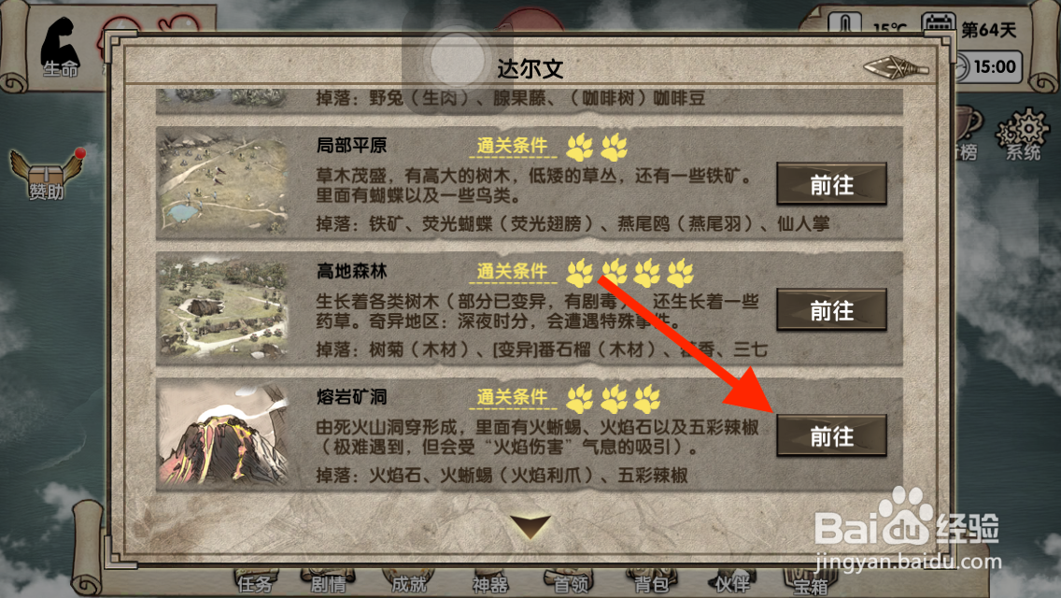Go to 高地森林 with 前往 button

click(831, 309)
